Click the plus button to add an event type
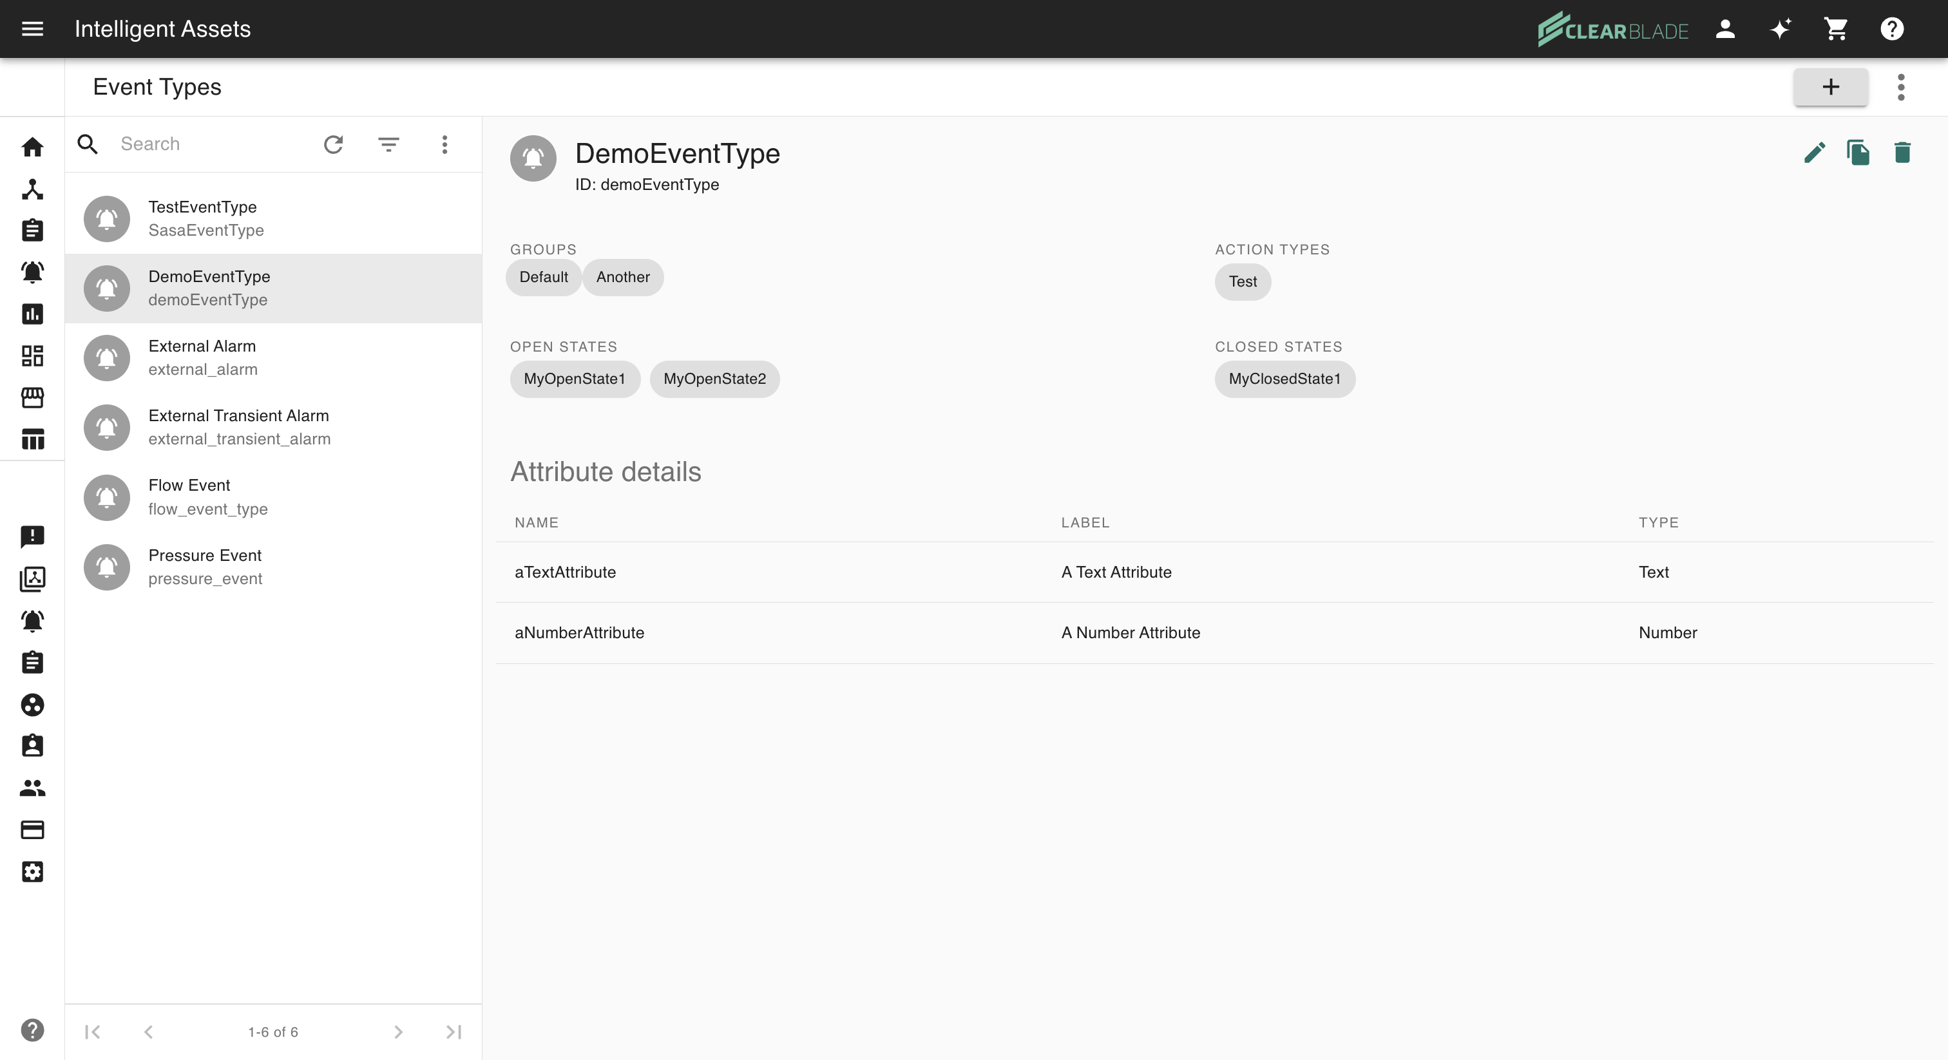The image size is (1948, 1060). pos(1830,87)
